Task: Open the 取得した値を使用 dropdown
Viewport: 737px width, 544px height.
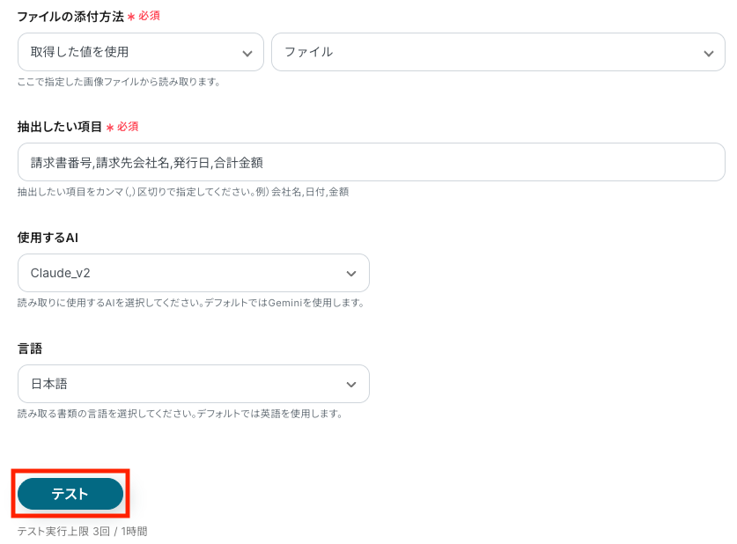Action: [x=141, y=52]
